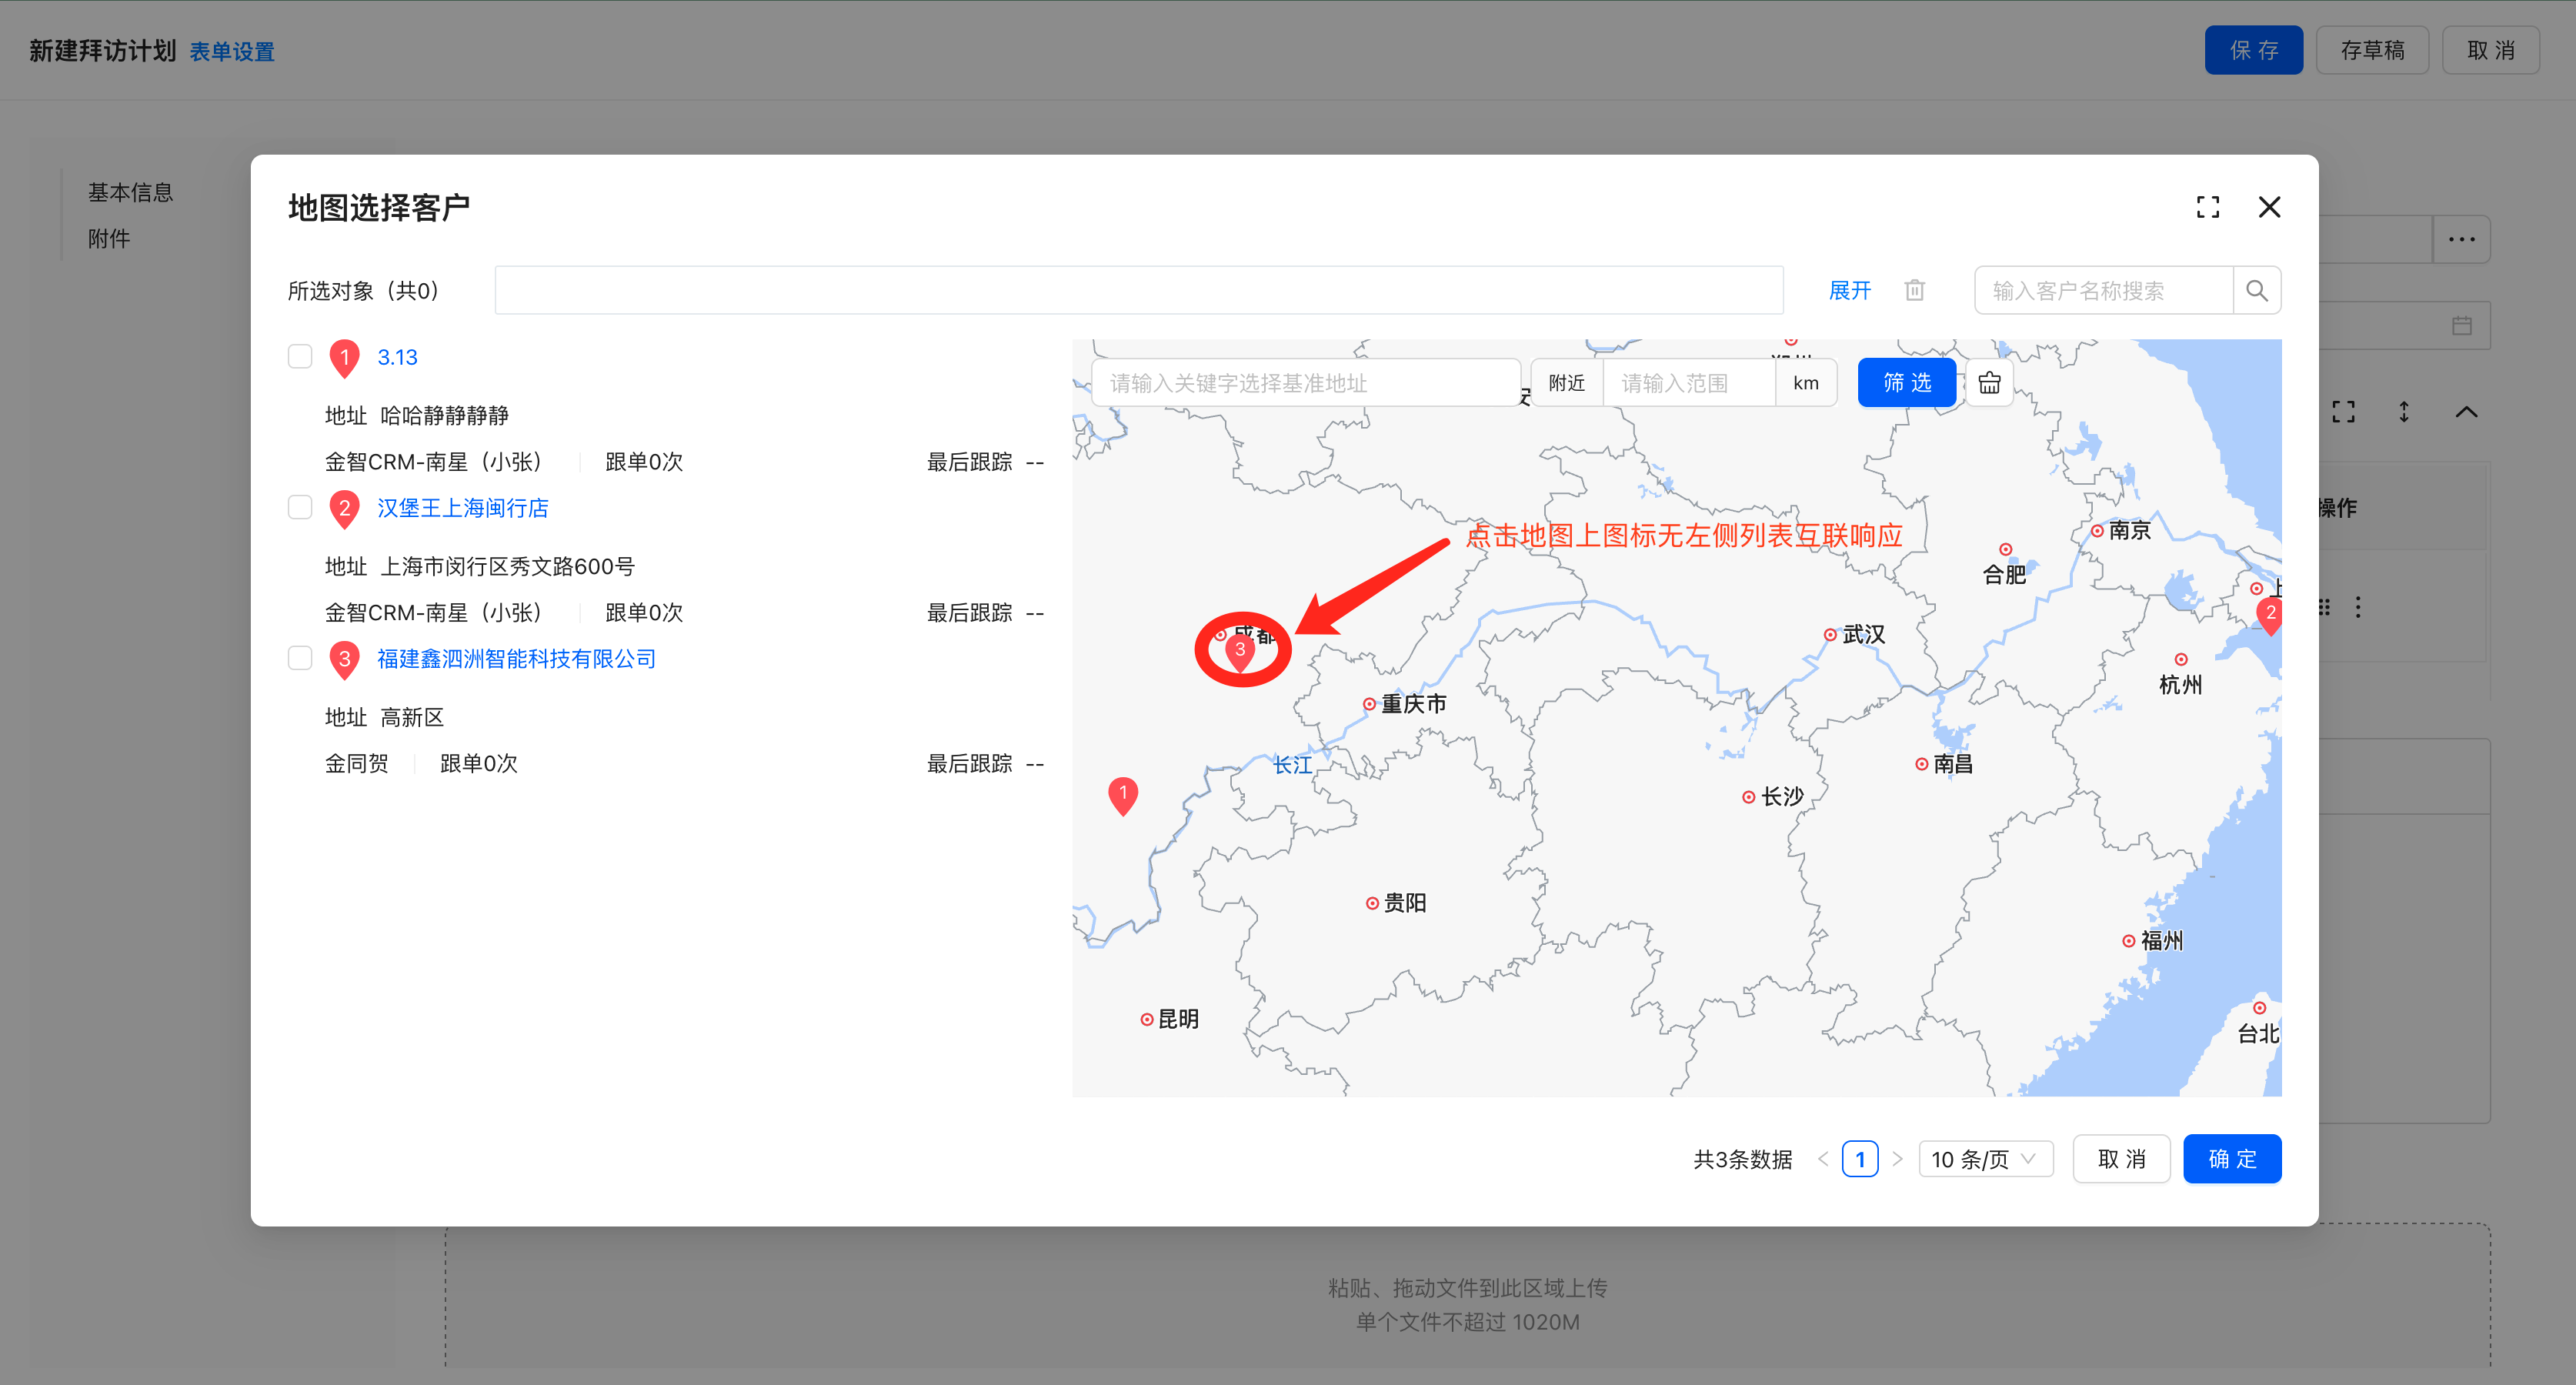2576x1385 pixels.
Task: Switch to the 基本信息 section tab
Action: coord(130,192)
